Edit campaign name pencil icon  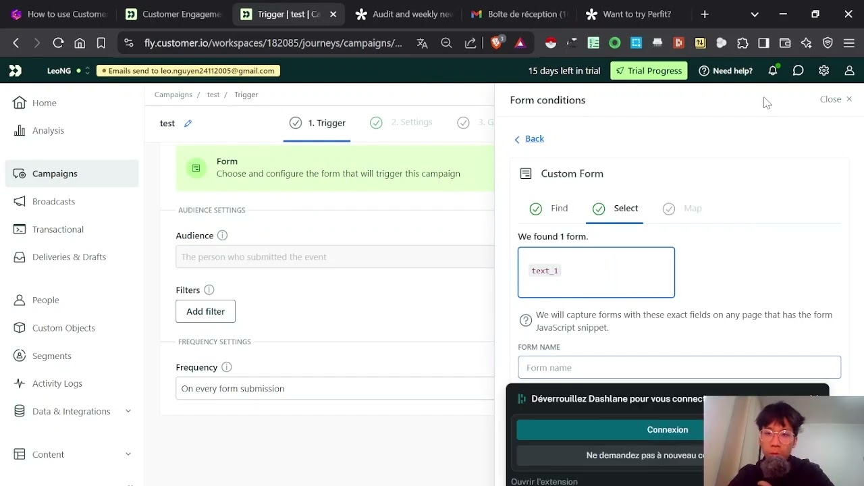point(188,124)
